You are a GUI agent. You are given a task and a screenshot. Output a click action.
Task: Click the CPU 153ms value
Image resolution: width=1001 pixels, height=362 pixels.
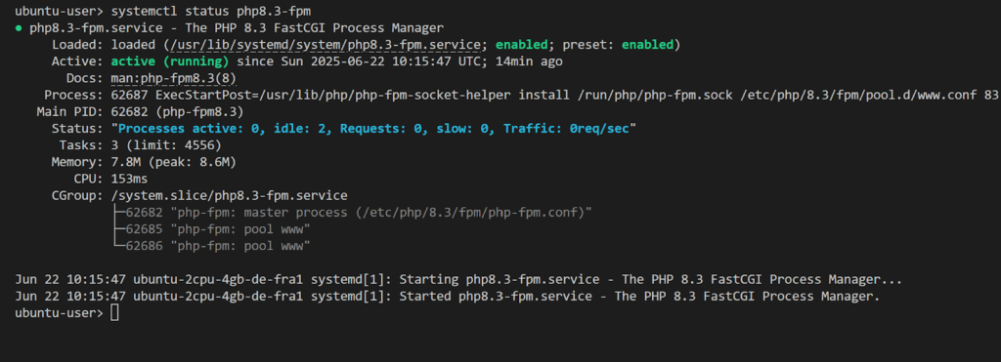click(x=129, y=180)
